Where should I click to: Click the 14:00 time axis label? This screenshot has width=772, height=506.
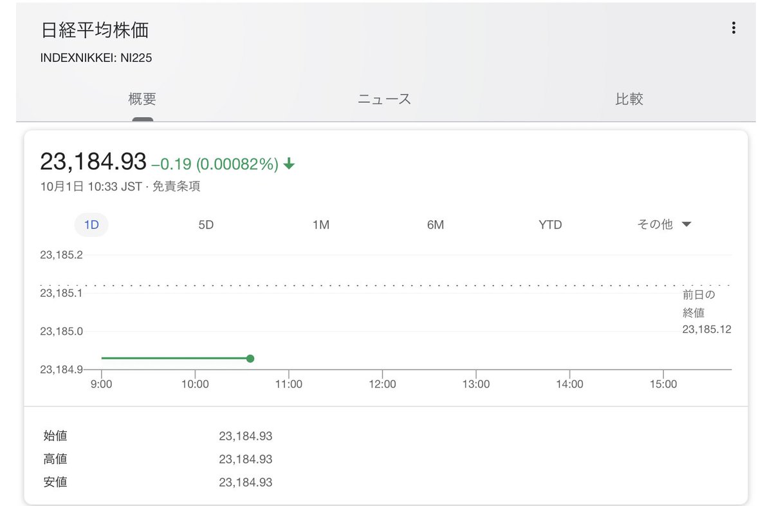[x=569, y=384]
